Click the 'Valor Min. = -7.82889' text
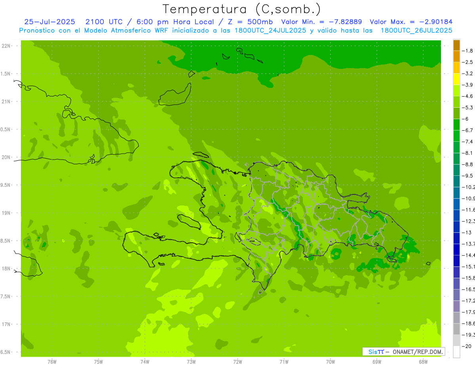 coord(321,22)
